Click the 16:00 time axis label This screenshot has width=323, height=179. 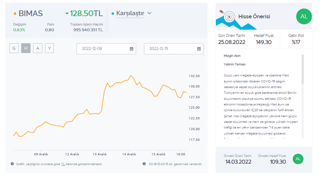point(181,154)
